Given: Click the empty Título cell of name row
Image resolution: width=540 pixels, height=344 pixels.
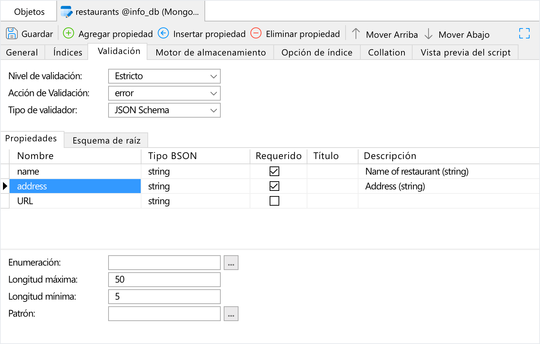Looking at the screenshot, I should coord(333,171).
